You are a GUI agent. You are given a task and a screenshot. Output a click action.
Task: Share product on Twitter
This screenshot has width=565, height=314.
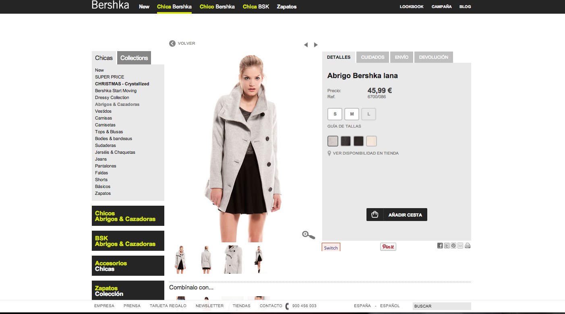point(447,246)
